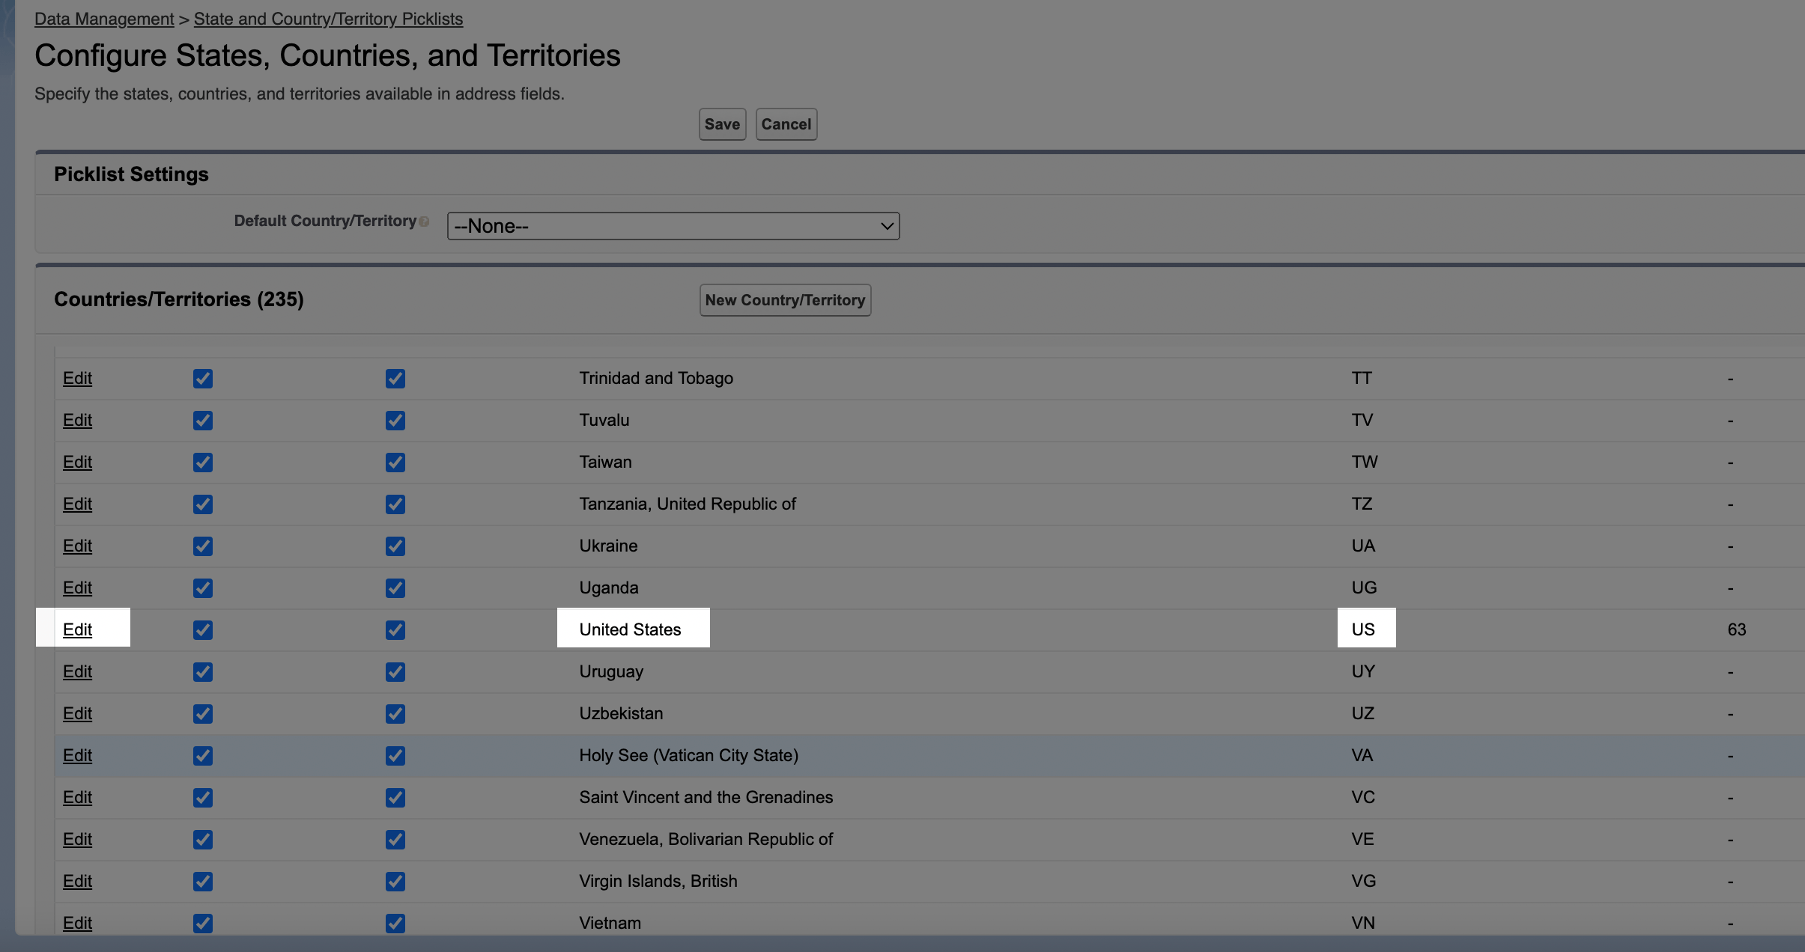1805x952 pixels.
Task: Edit the Vietnam entry
Action: (x=77, y=923)
